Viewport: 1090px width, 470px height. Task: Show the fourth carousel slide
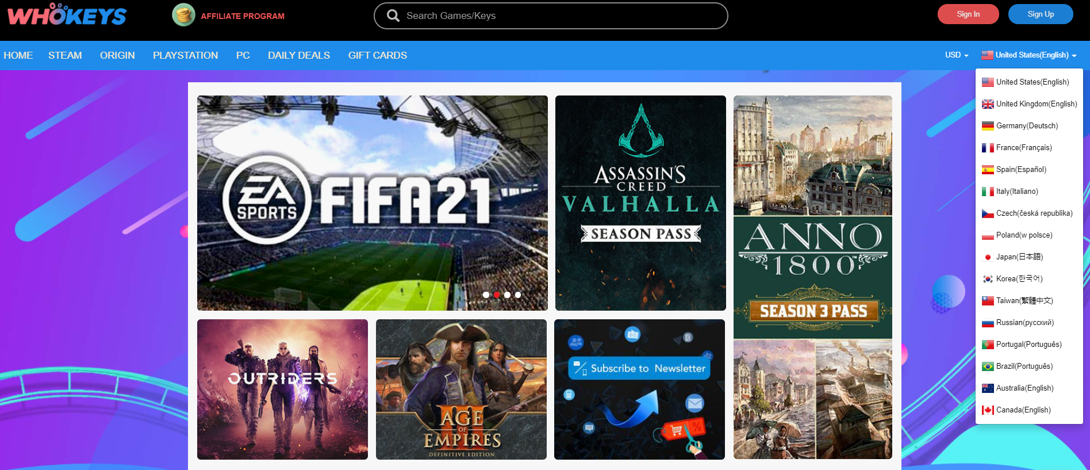[518, 295]
